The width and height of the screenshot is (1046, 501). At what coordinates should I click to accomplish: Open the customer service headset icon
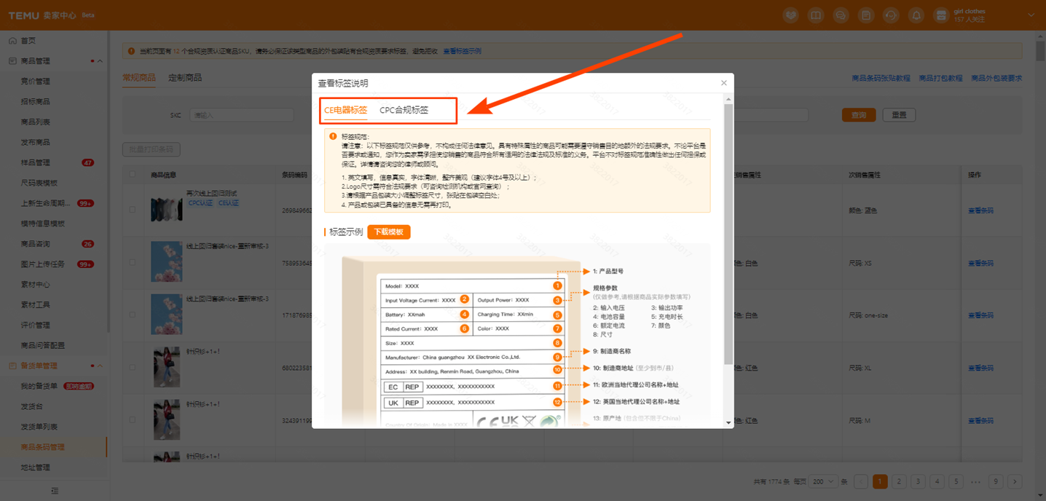[x=891, y=15]
